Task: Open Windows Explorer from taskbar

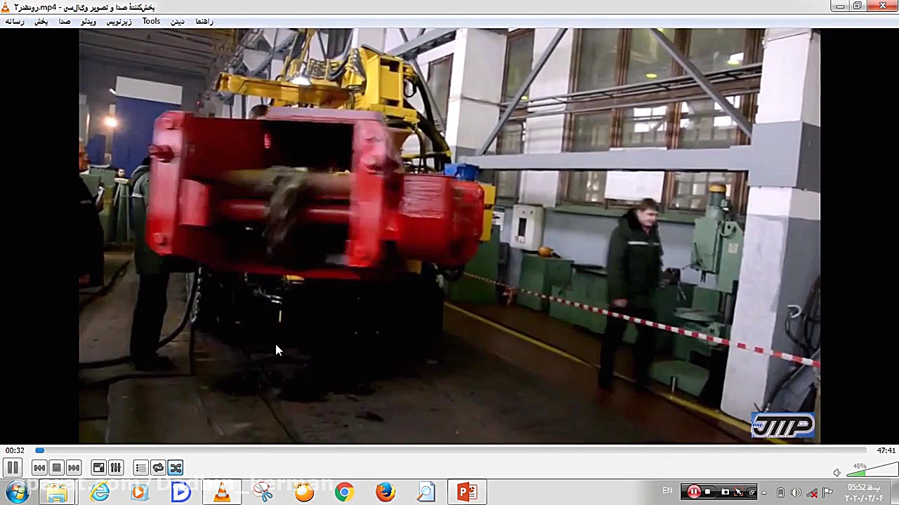Action: pos(57,492)
